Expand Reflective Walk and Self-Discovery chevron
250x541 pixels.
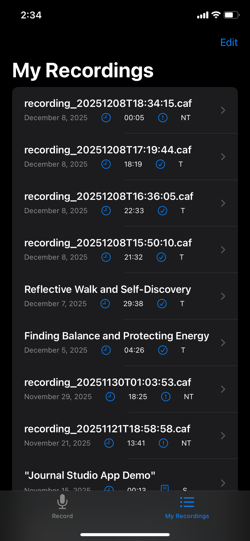(223, 296)
